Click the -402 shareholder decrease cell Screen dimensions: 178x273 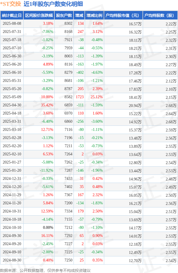point(80,73)
